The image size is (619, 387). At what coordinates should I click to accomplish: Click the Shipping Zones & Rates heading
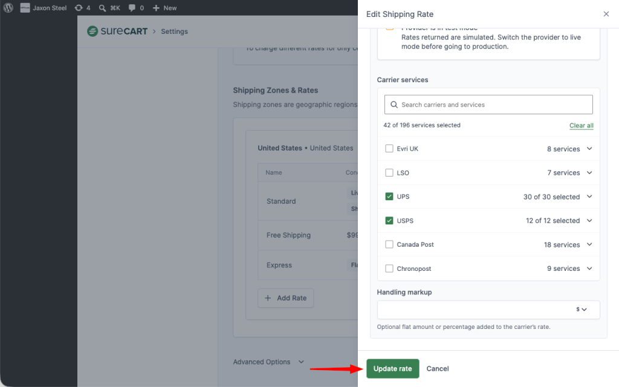(276, 90)
